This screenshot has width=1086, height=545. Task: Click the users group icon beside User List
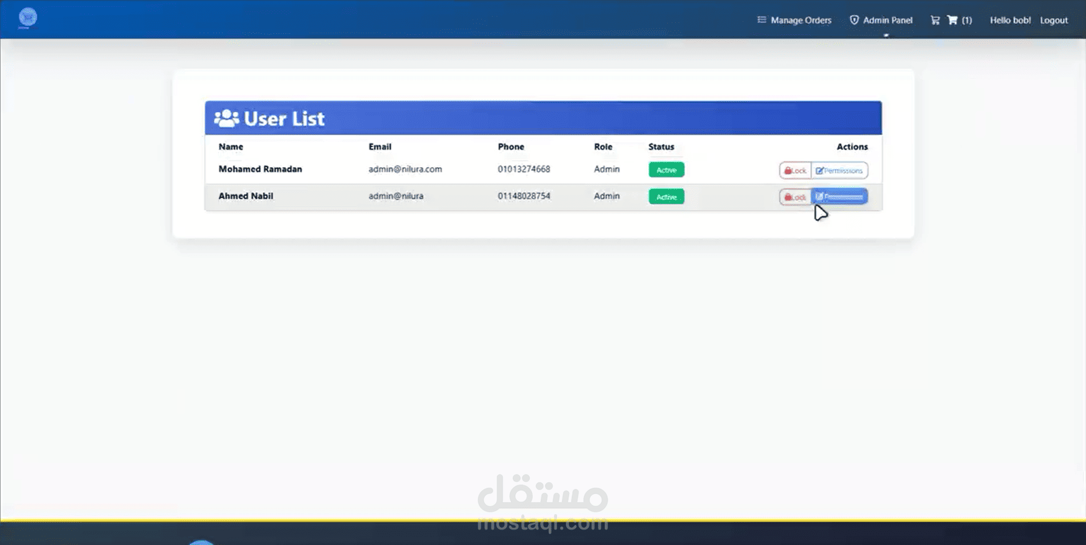click(227, 119)
